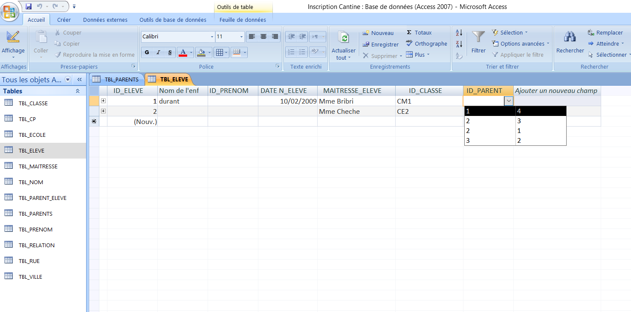
Task: Click Actualiser tout refresh icon
Action: coord(343,38)
